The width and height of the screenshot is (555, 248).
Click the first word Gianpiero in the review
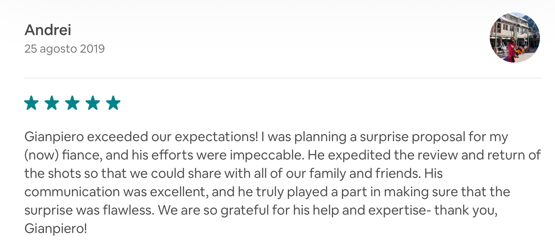coord(54,137)
